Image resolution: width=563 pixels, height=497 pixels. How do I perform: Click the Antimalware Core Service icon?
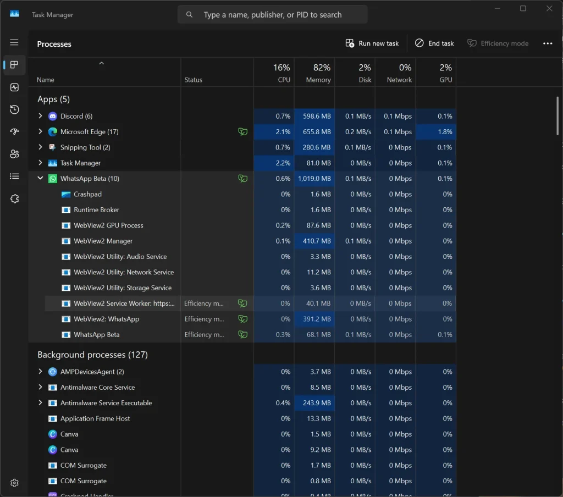click(x=52, y=388)
